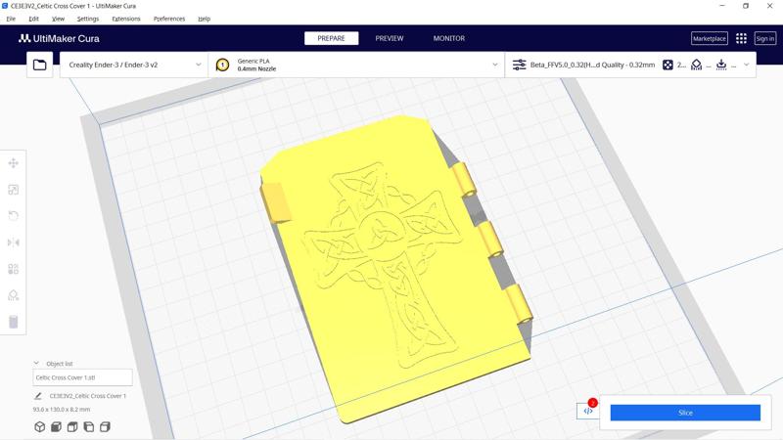
Task: Open the View menu
Action: pos(58,19)
